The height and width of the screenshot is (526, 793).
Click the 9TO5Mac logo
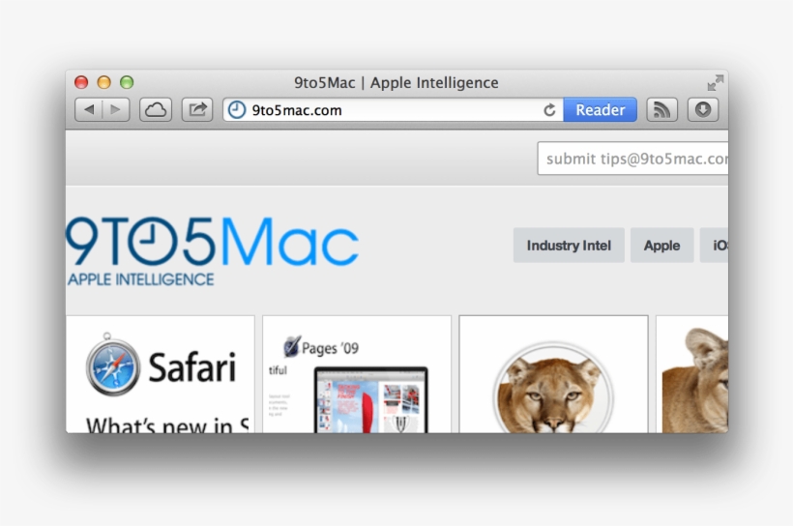coord(213,242)
